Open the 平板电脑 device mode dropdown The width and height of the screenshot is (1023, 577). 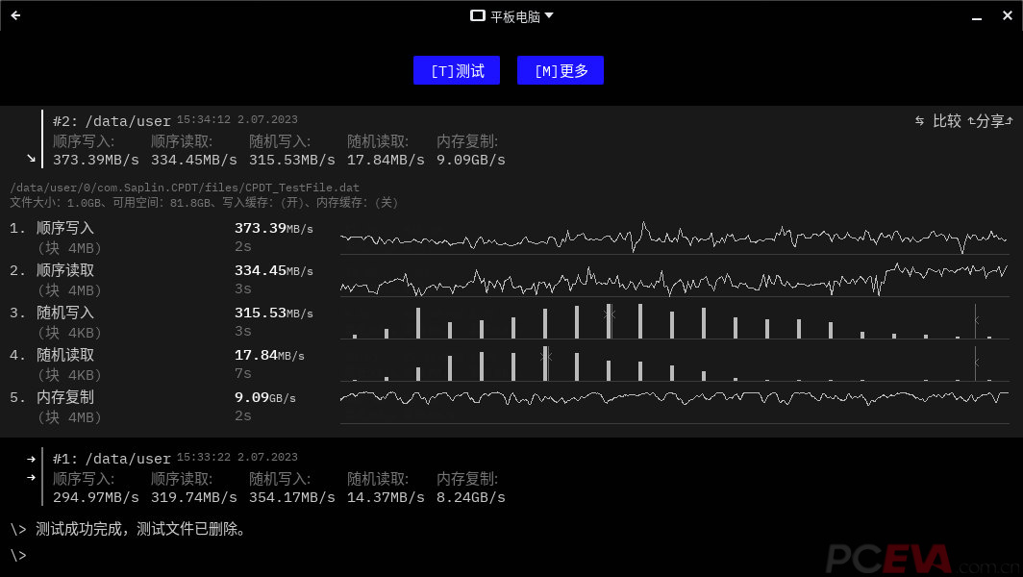(511, 15)
